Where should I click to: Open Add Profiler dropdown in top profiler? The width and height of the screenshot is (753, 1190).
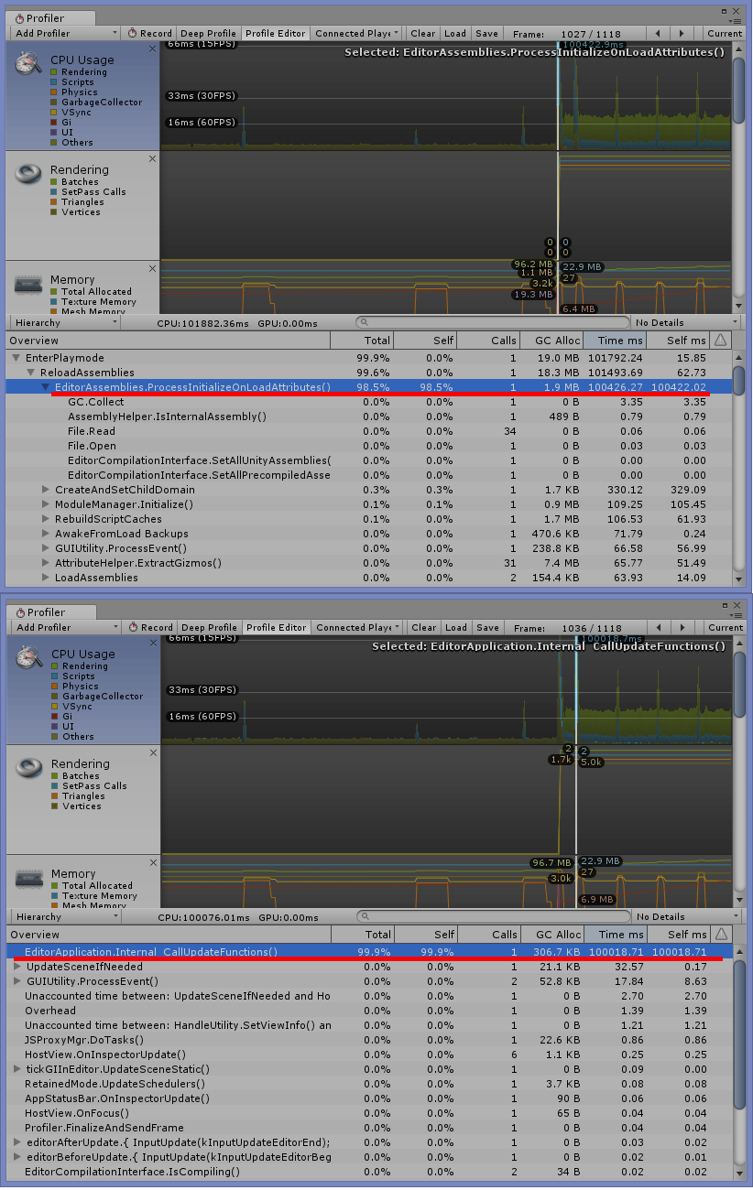pyautogui.click(x=66, y=34)
